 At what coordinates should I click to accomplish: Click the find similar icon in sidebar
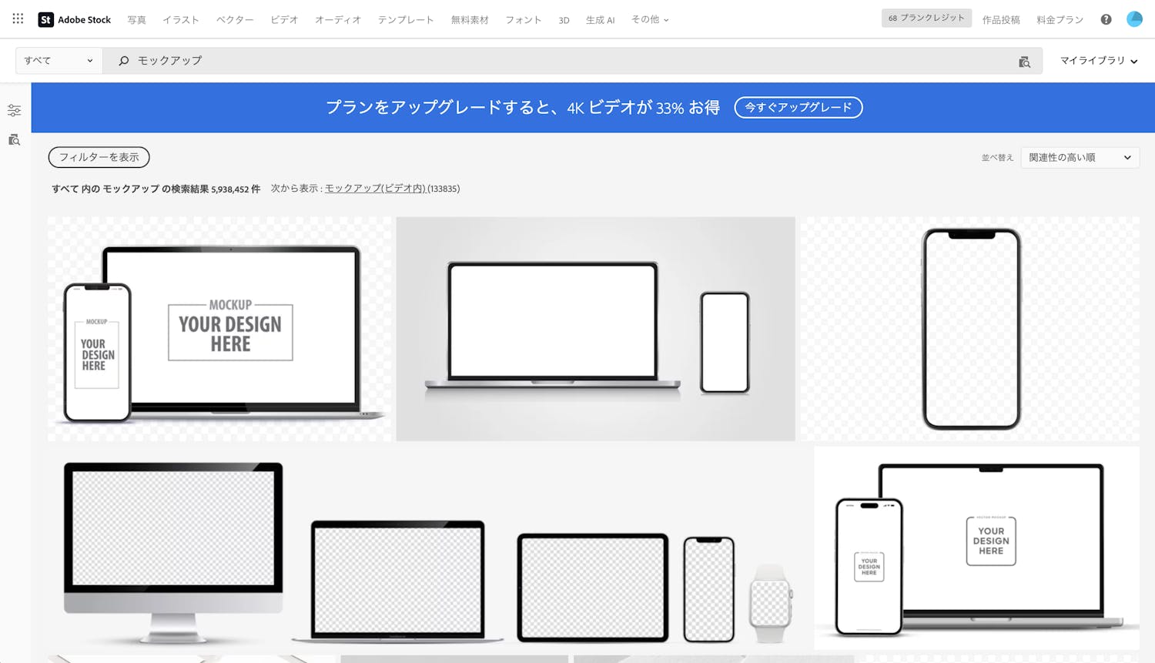(14, 139)
